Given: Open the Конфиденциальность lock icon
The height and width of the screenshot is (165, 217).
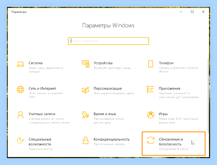Looking at the screenshot, I should pos(85,140).
